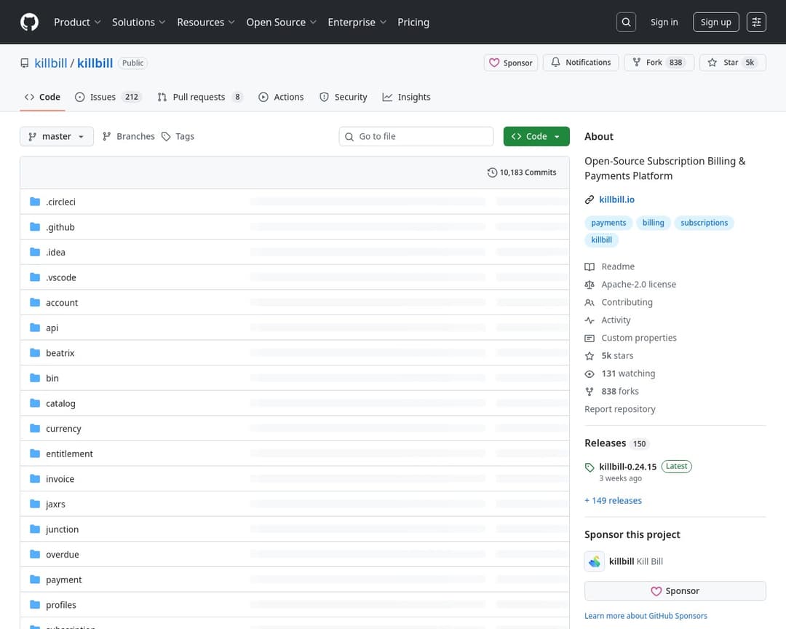Open the Pull requests tab
Screen dimensions: 786x629
coord(200,97)
